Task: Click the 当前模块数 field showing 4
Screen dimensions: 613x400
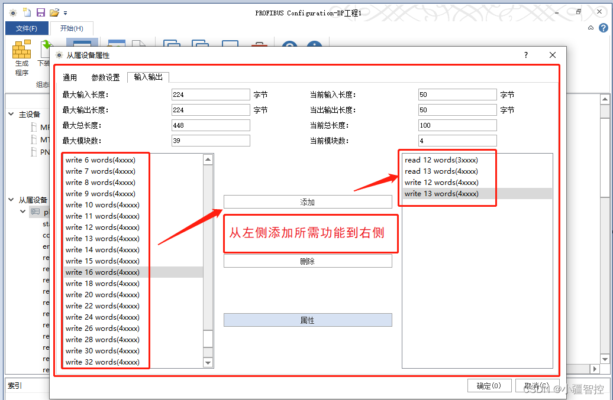Action: [457, 141]
